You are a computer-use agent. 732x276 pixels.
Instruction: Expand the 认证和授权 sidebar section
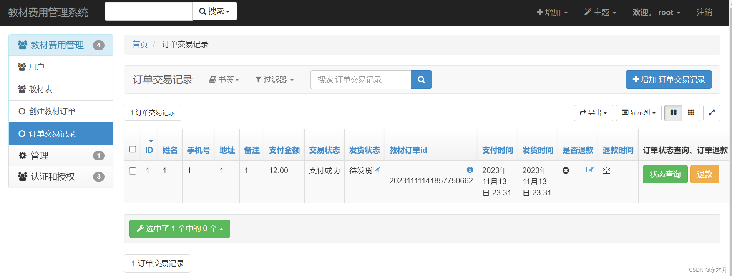click(x=61, y=177)
